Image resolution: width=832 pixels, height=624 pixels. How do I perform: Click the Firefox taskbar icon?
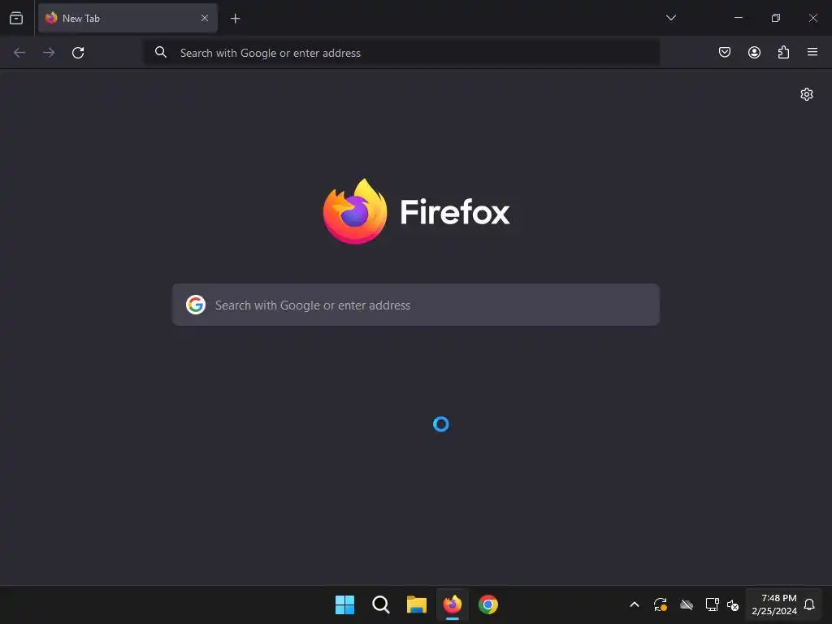pos(452,604)
